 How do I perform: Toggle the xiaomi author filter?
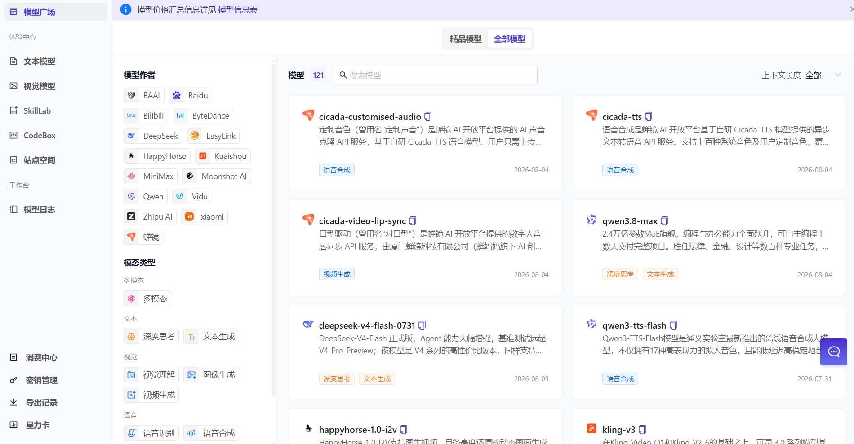[205, 216]
